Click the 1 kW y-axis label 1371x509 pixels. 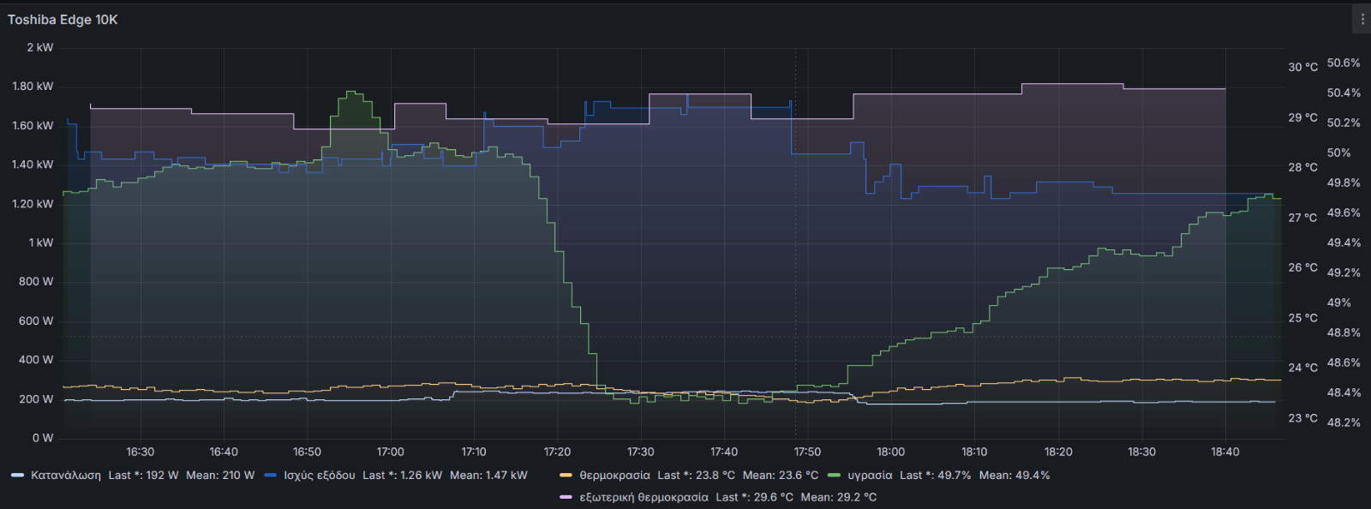40,243
